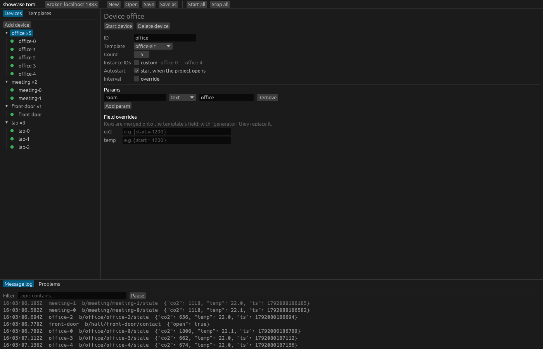The height and width of the screenshot is (349, 543).
Task: Click the co2 field override input
Action: (x=177, y=132)
